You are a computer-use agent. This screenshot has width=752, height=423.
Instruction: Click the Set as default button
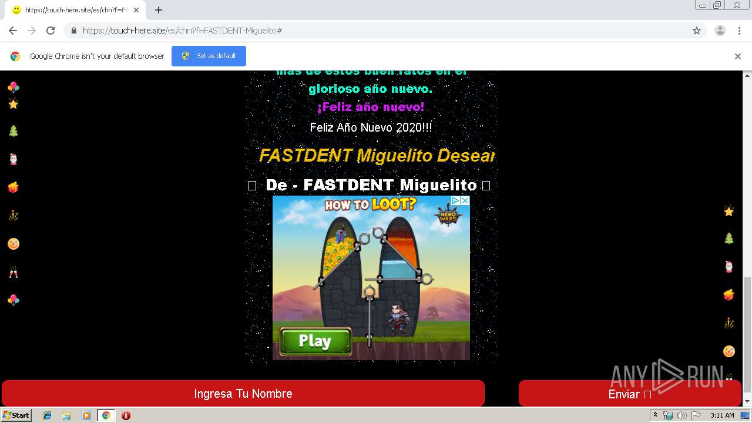pyautogui.click(x=209, y=56)
